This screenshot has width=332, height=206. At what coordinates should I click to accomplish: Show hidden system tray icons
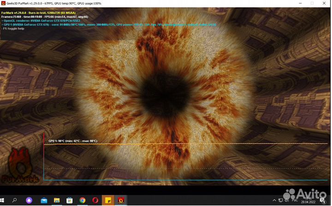pyautogui.click(x=274, y=200)
